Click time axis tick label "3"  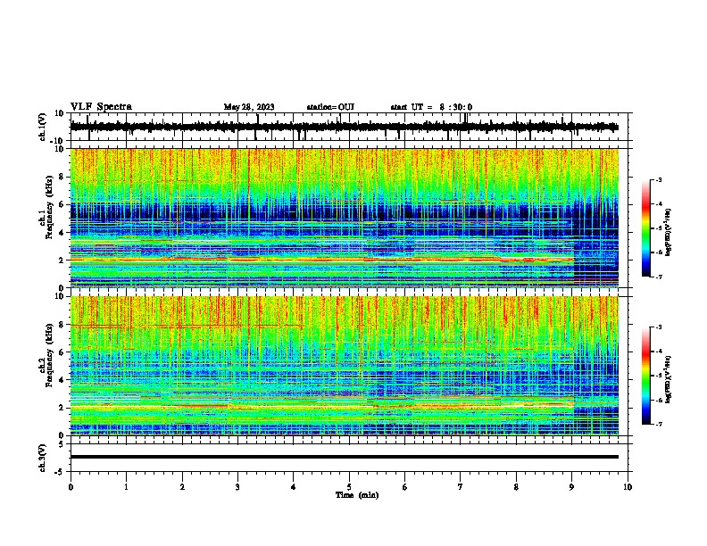click(x=237, y=487)
